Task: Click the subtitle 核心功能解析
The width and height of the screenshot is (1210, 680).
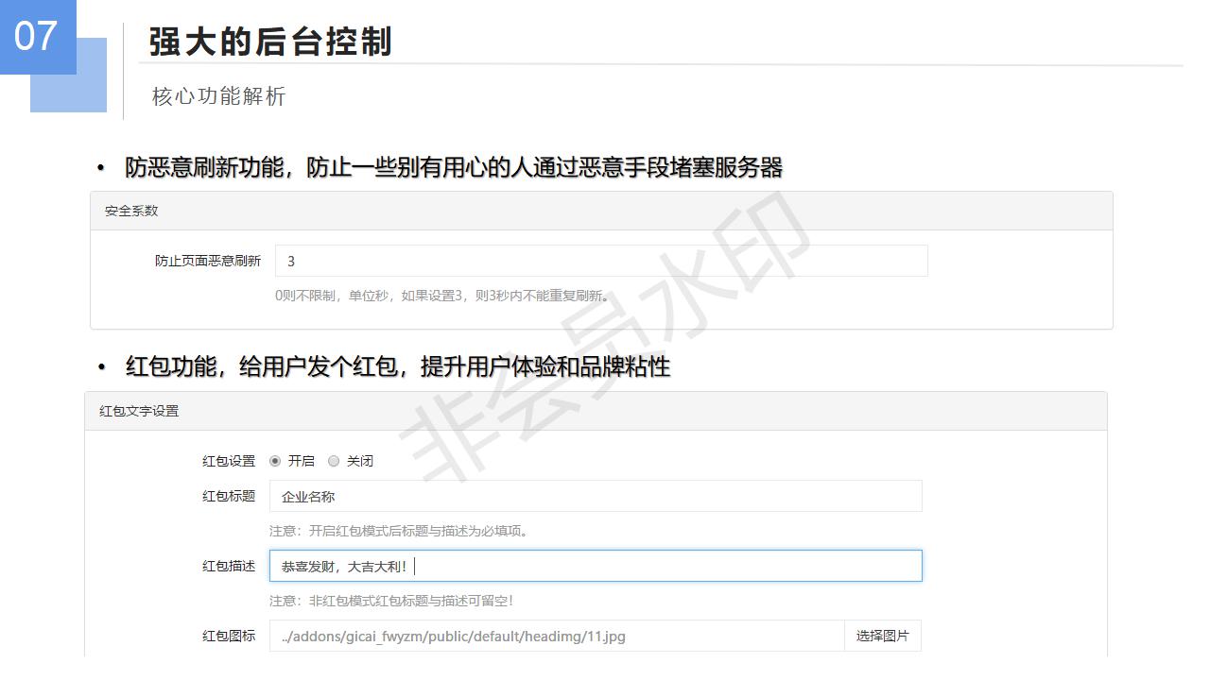Action: click(218, 96)
